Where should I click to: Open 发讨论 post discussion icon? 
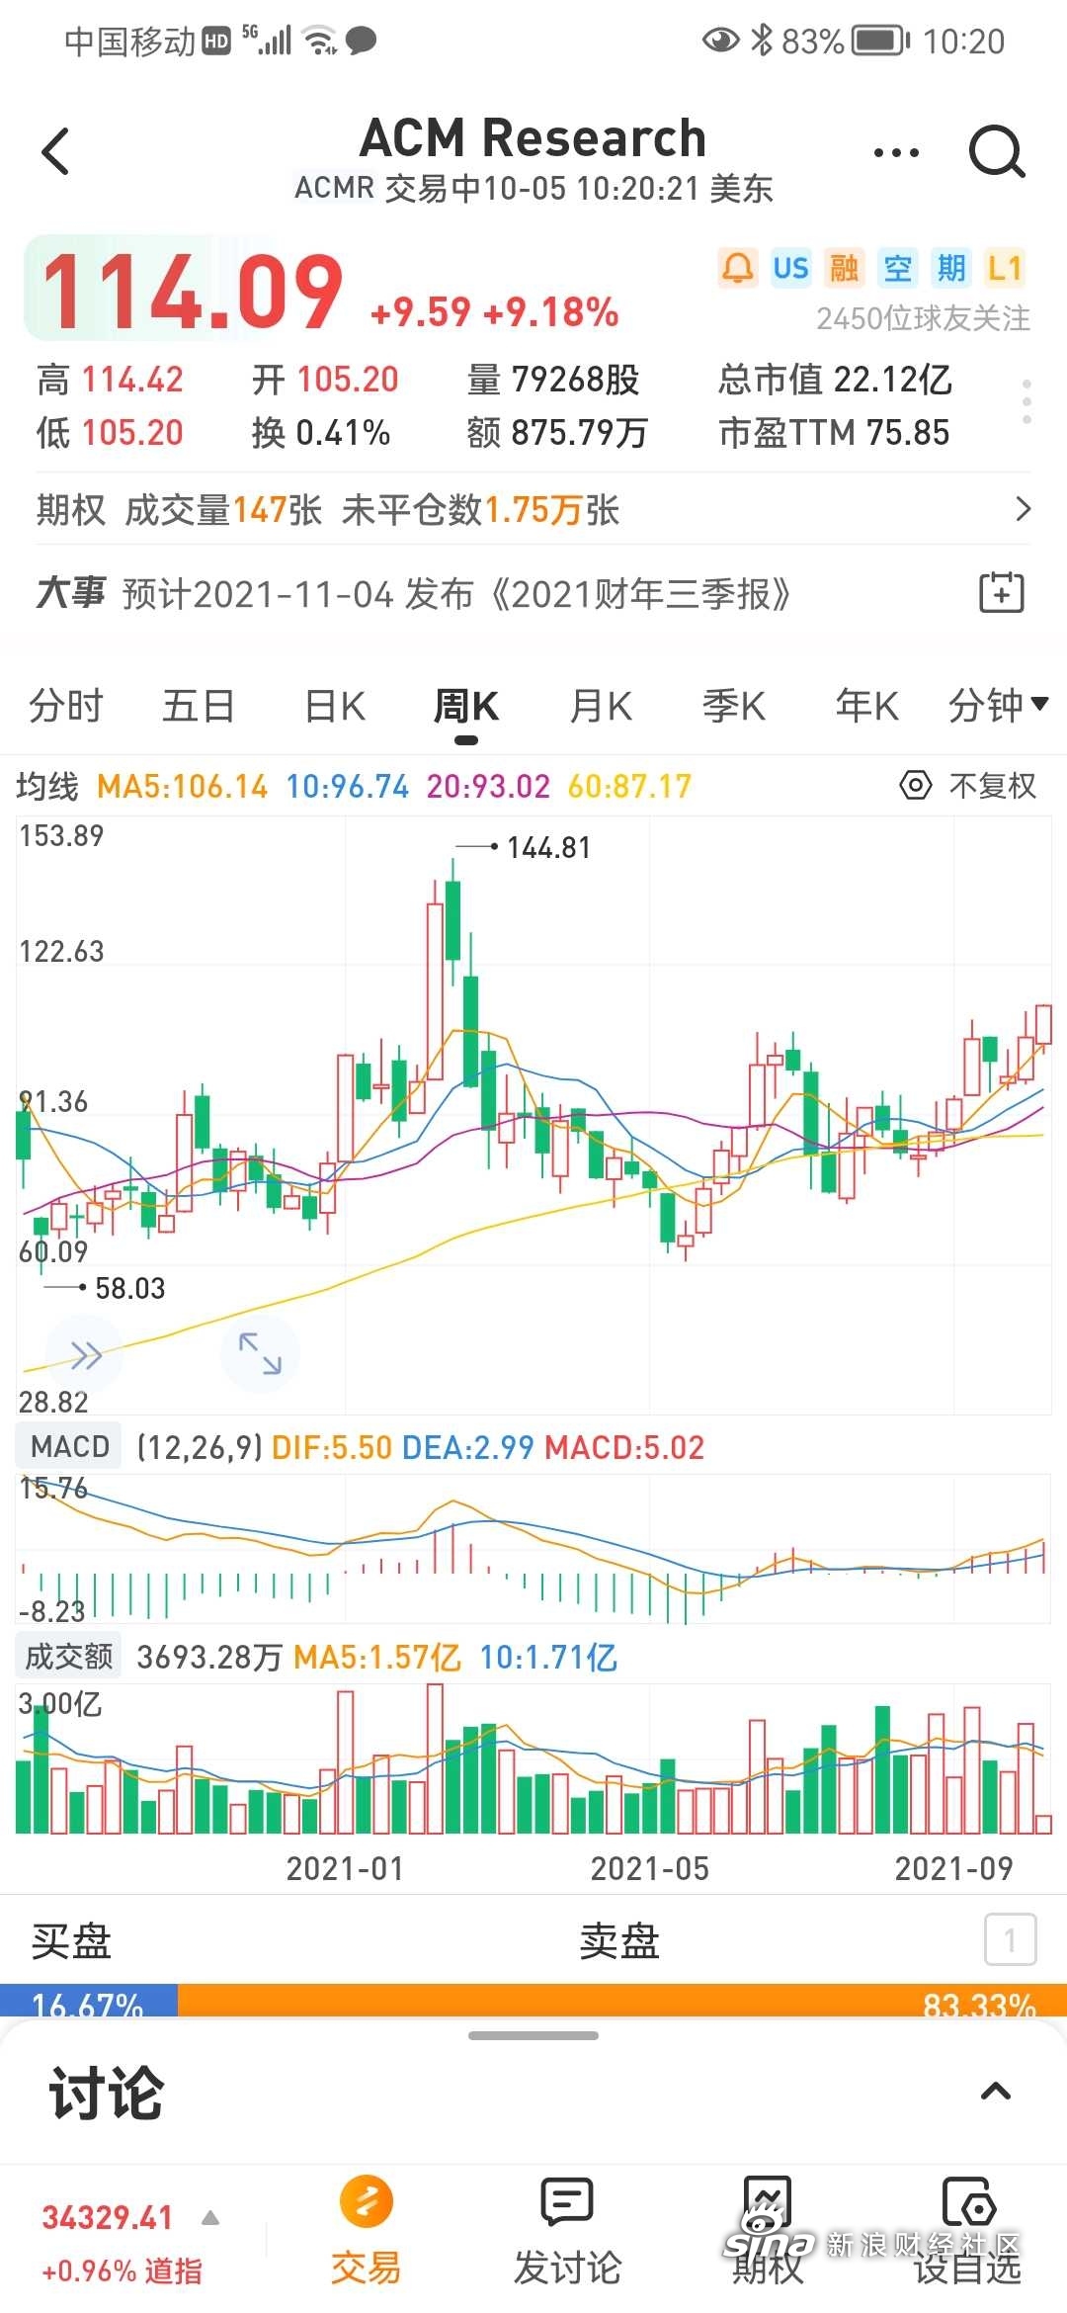567,2202
